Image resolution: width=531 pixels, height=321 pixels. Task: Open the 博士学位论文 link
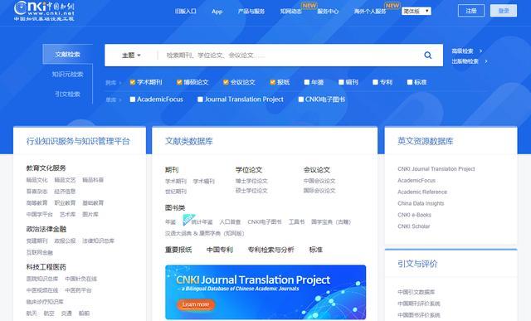pos(251,181)
